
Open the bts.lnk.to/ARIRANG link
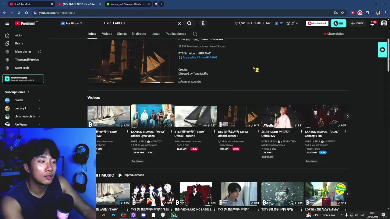coord(200,57)
